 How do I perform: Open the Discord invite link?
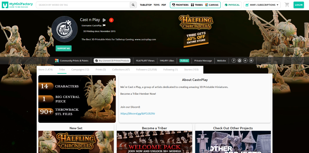click(138, 114)
